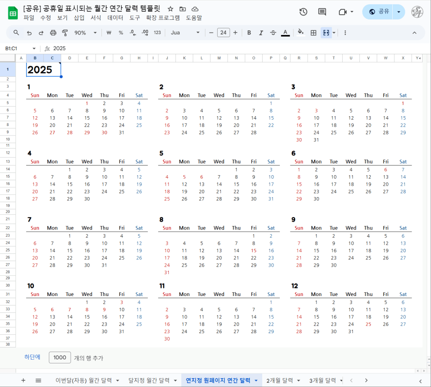Toggle strikethrough formatting
Screen dimensions: 431x387
(273, 33)
